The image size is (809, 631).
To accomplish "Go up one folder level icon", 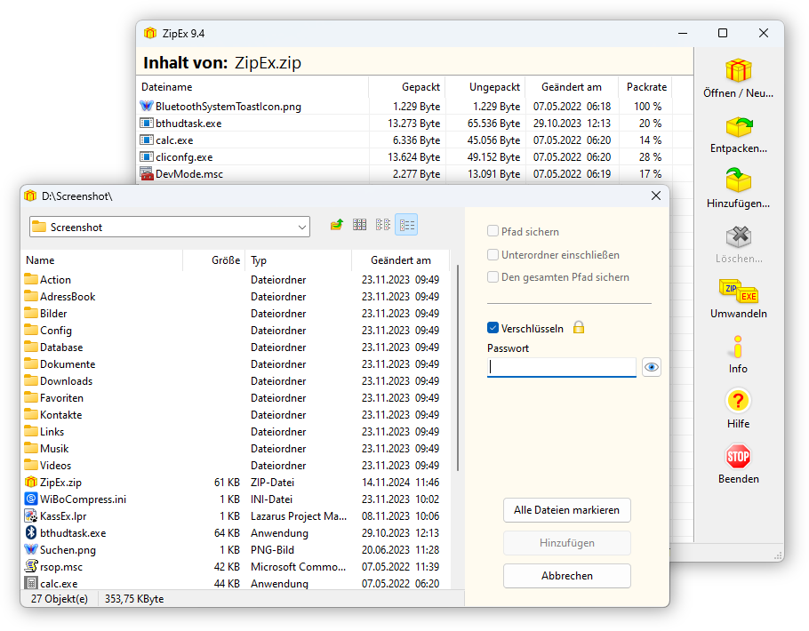I will pyautogui.click(x=336, y=226).
